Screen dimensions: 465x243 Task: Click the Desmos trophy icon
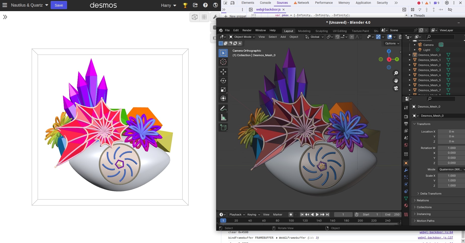[185, 5]
